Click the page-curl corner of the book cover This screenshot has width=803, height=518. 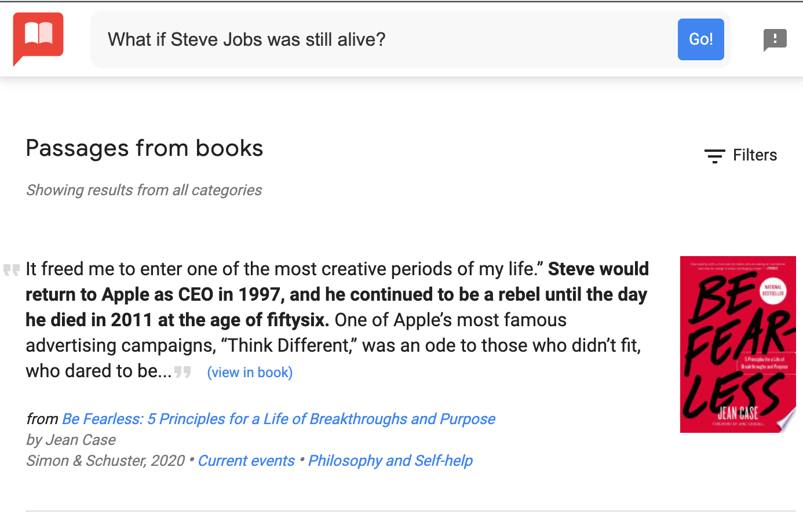787,422
